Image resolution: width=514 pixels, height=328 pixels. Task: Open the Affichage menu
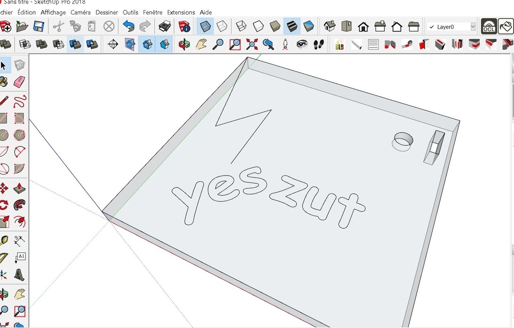[x=53, y=13]
